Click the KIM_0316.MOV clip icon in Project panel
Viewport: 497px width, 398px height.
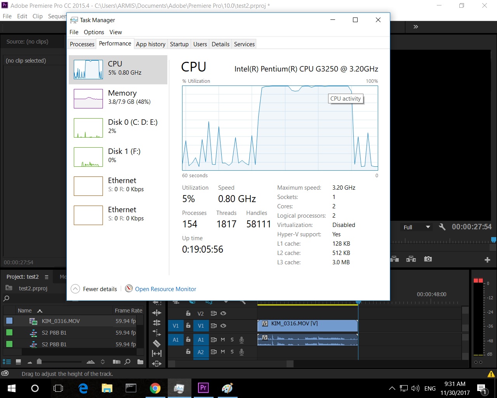click(33, 321)
